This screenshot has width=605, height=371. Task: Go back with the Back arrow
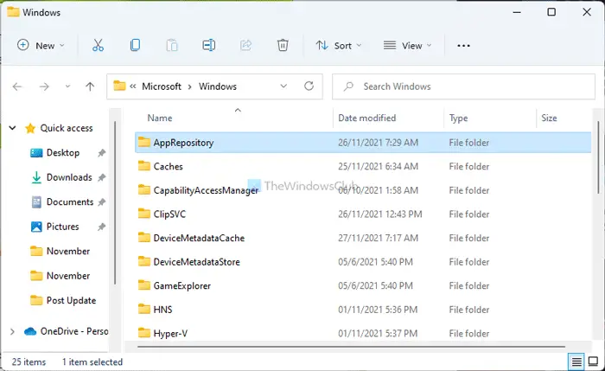[x=17, y=86]
